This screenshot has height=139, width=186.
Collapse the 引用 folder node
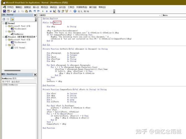click(x=6, y=45)
